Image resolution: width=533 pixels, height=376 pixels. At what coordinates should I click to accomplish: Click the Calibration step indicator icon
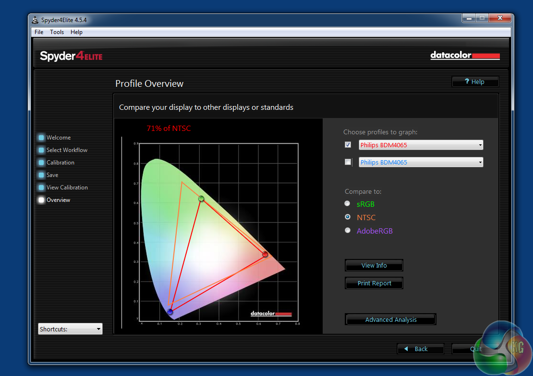pyautogui.click(x=41, y=163)
